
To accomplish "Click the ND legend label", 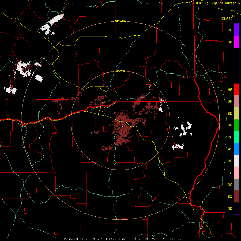I will (230, 209).
